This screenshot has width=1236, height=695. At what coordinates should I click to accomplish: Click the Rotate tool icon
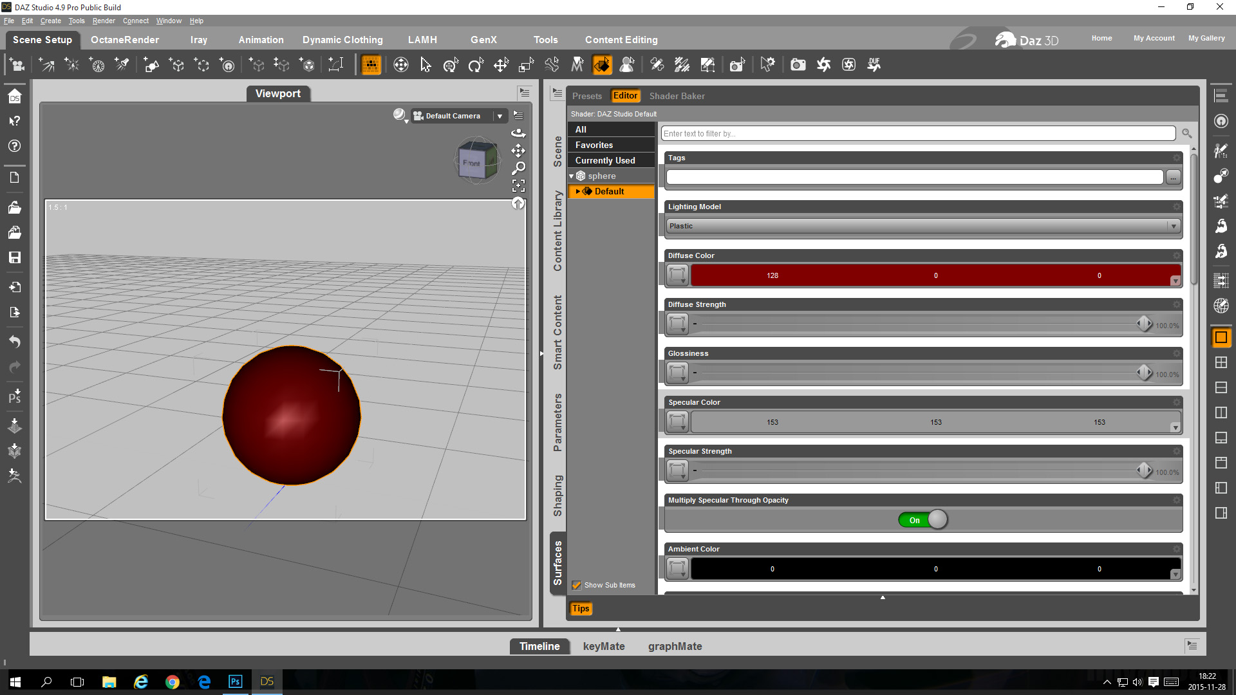[x=476, y=64]
